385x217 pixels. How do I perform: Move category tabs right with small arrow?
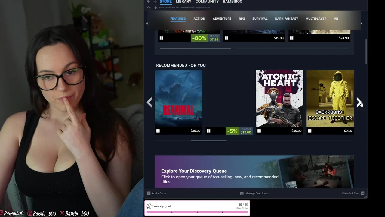361,23
